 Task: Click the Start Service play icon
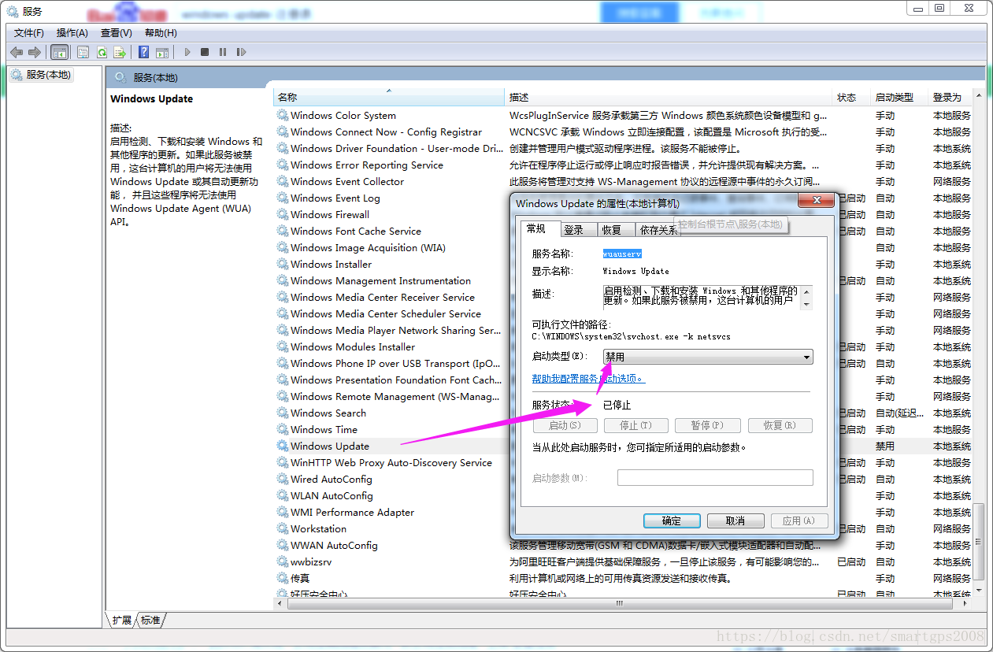[x=187, y=52]
